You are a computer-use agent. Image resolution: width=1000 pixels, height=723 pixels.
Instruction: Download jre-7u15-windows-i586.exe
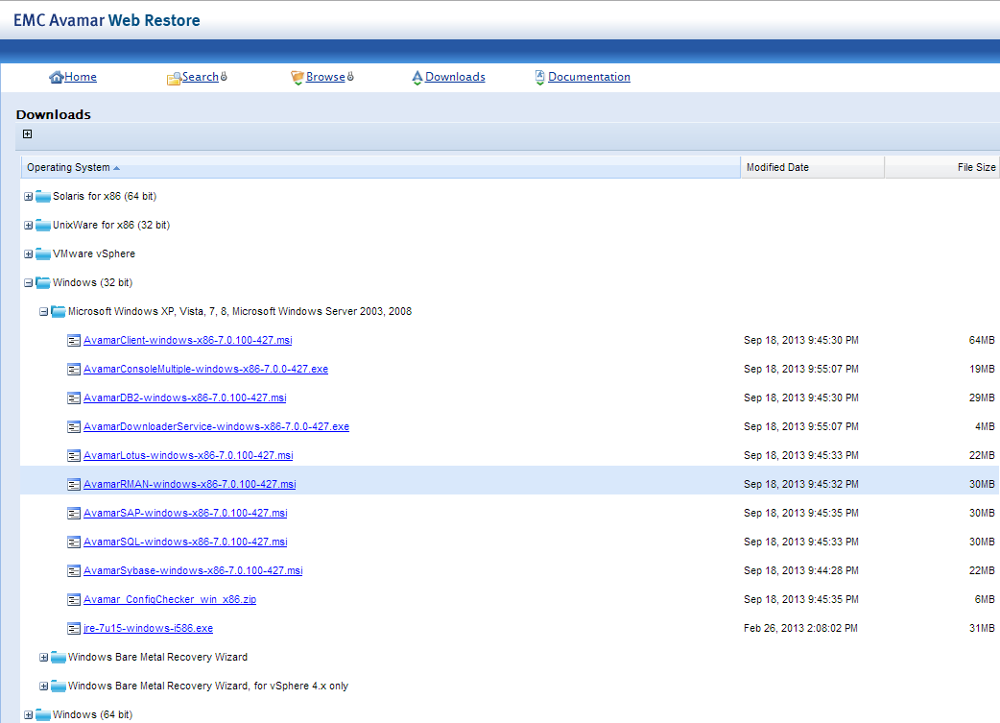[148, 628]
